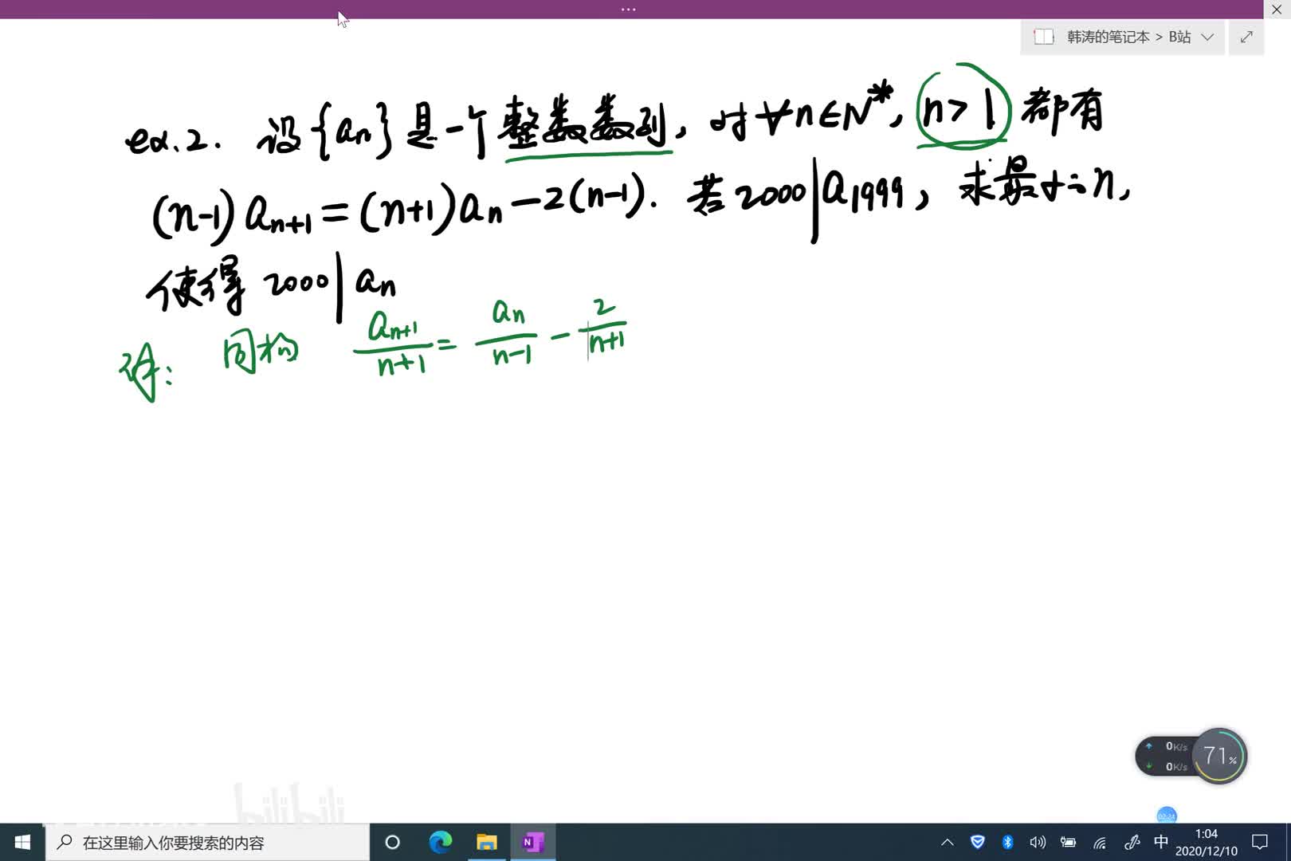Screen dimensions: 1291x861
Task: Open the 韩涛的笔记本 notebook navigation dropdown
Action: (1123, 37)
